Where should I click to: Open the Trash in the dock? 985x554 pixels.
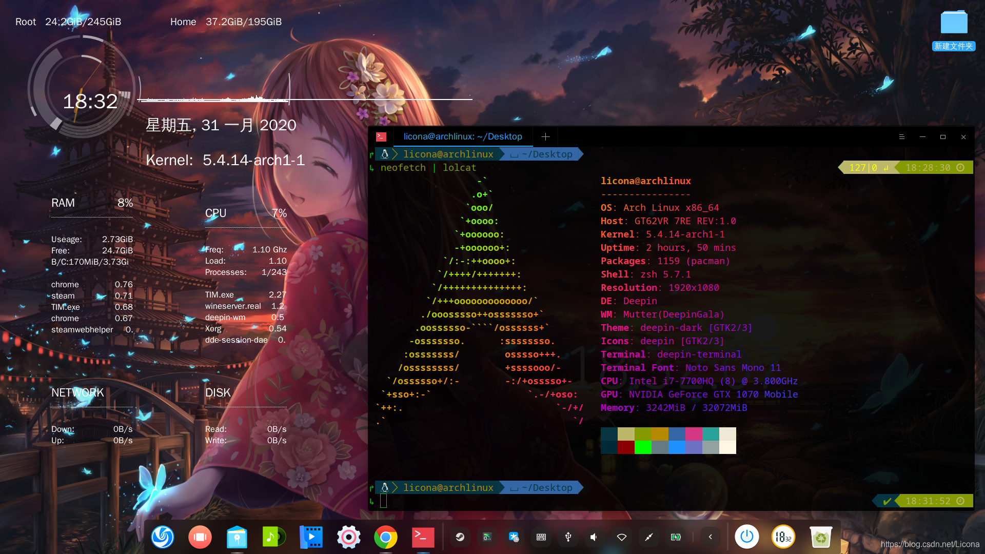coord(820,537)
